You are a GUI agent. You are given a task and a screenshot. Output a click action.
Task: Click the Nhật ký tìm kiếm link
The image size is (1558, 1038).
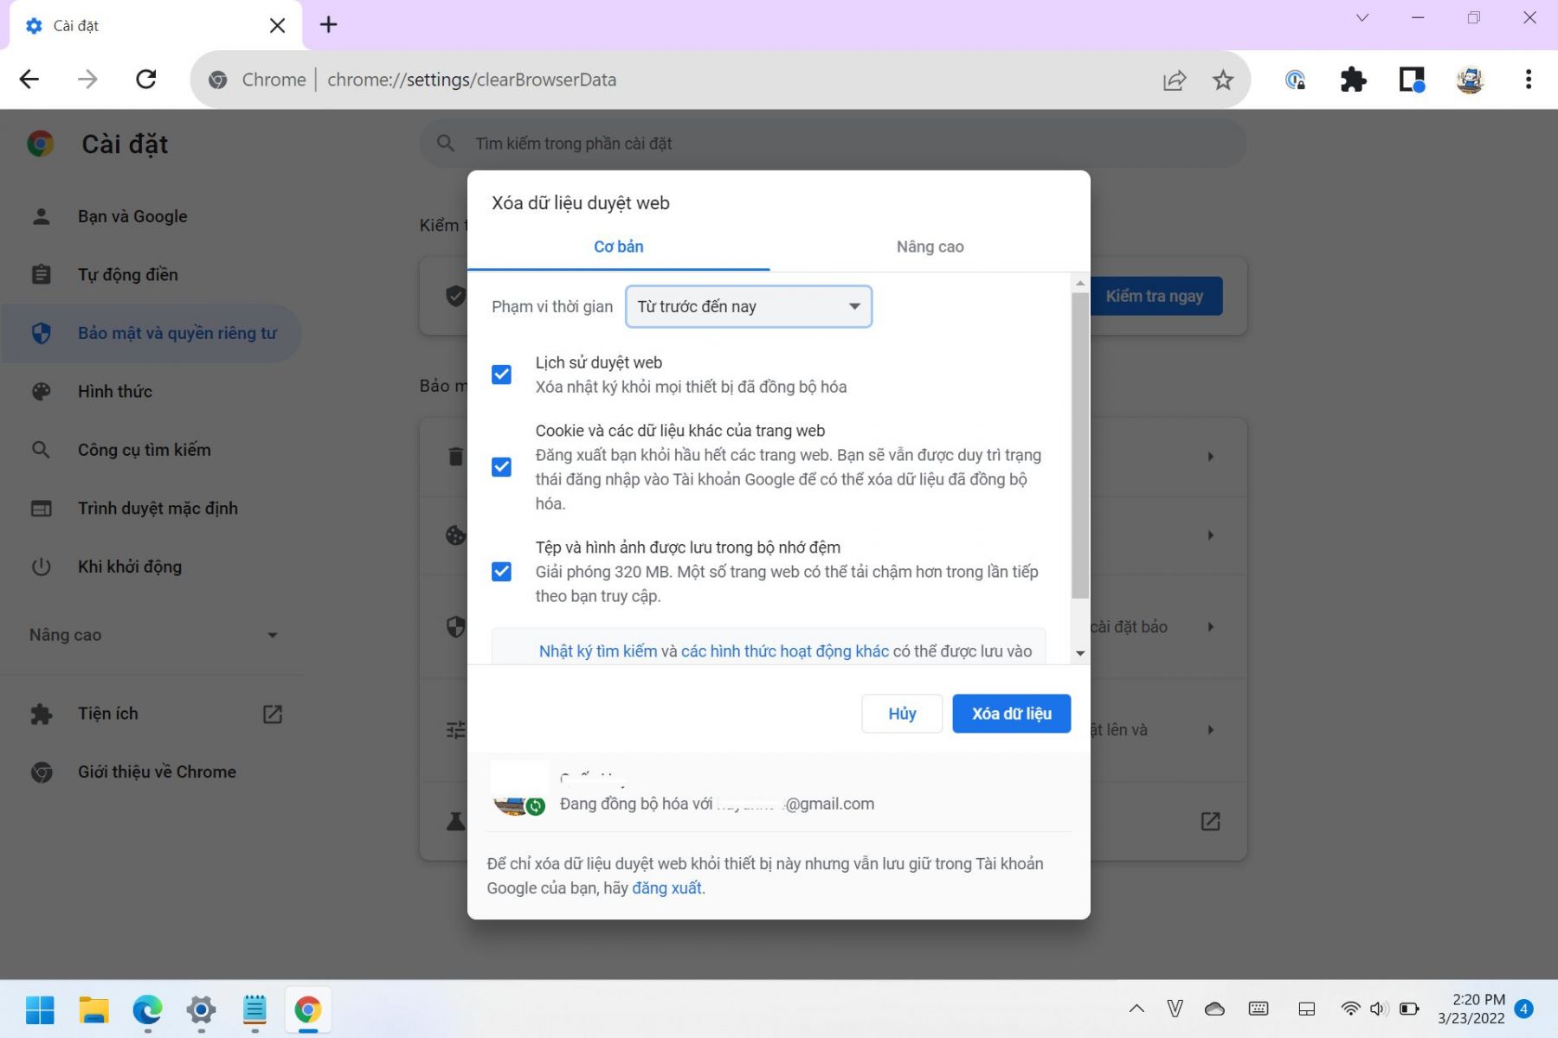598,651
